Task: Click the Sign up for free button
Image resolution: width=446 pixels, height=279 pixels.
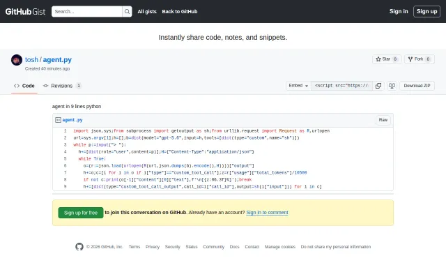Action: [x=81, y=213]
